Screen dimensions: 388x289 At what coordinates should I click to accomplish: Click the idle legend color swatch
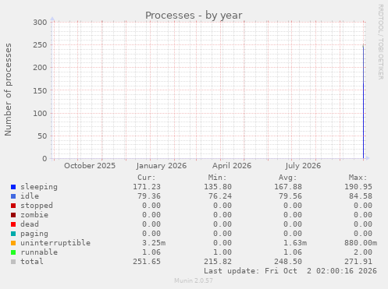coord(13,196)
